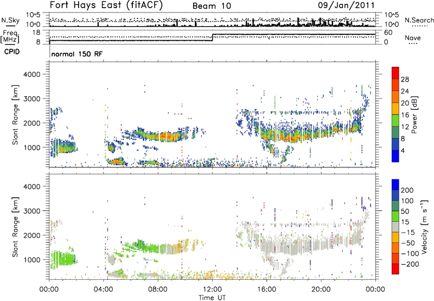Click the "28" label on Power color bar
Viewport: 434px width, 301px height.
point(405,79)
